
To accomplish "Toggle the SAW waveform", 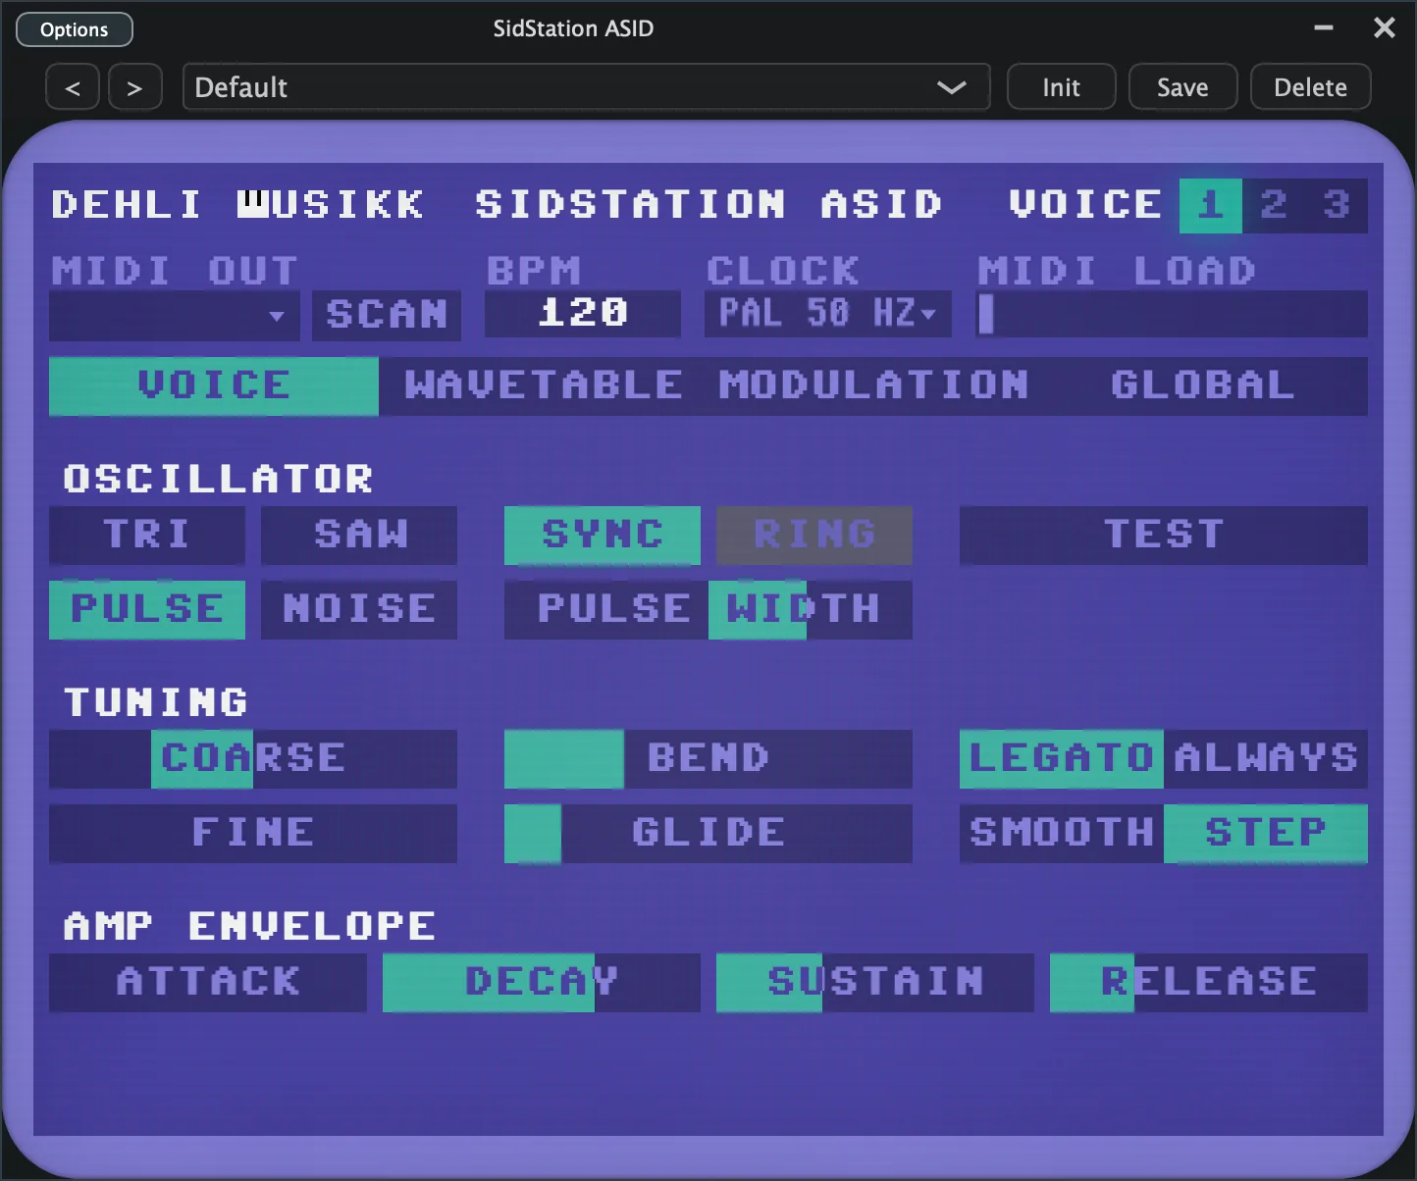I will point(359,535).
